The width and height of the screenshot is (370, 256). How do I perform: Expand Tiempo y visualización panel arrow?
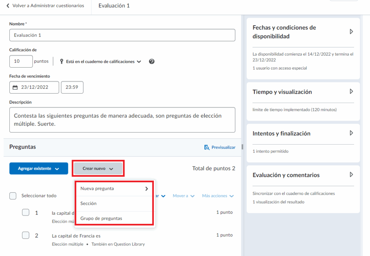[351, 92]
